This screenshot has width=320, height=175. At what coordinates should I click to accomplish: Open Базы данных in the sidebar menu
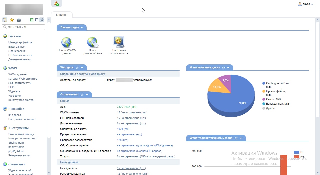(x=17, y=47)
